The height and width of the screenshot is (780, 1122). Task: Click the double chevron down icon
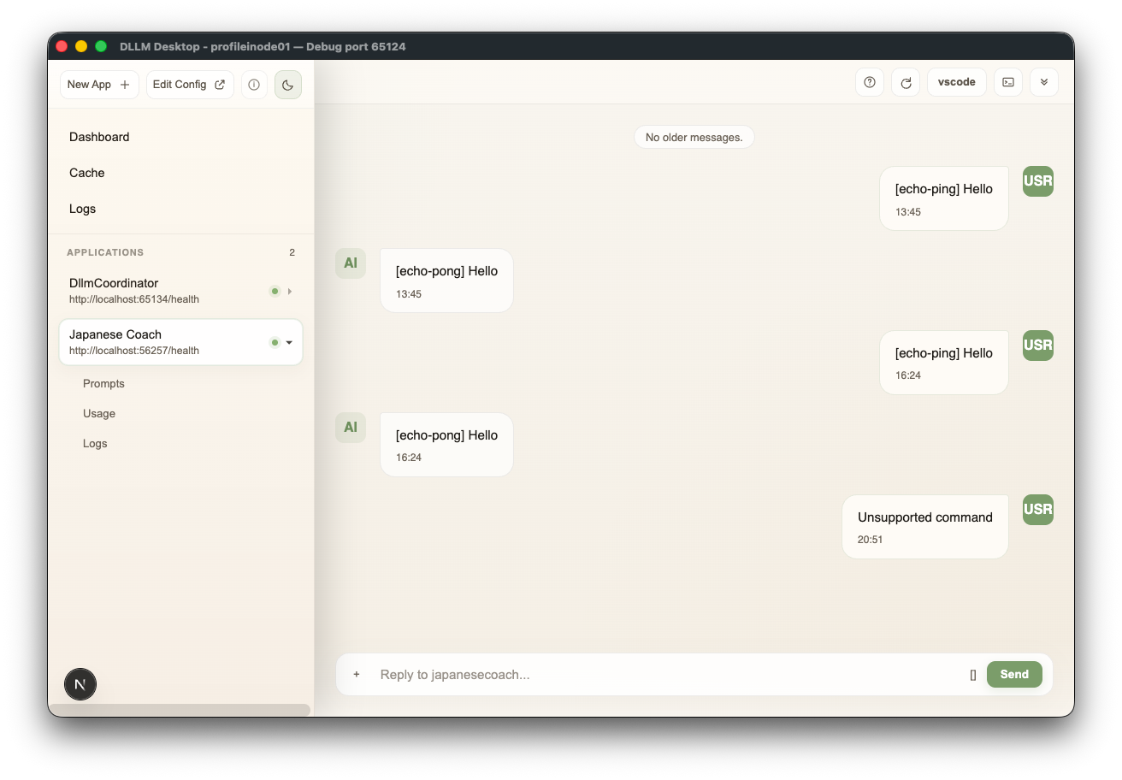pos(1044,82)
